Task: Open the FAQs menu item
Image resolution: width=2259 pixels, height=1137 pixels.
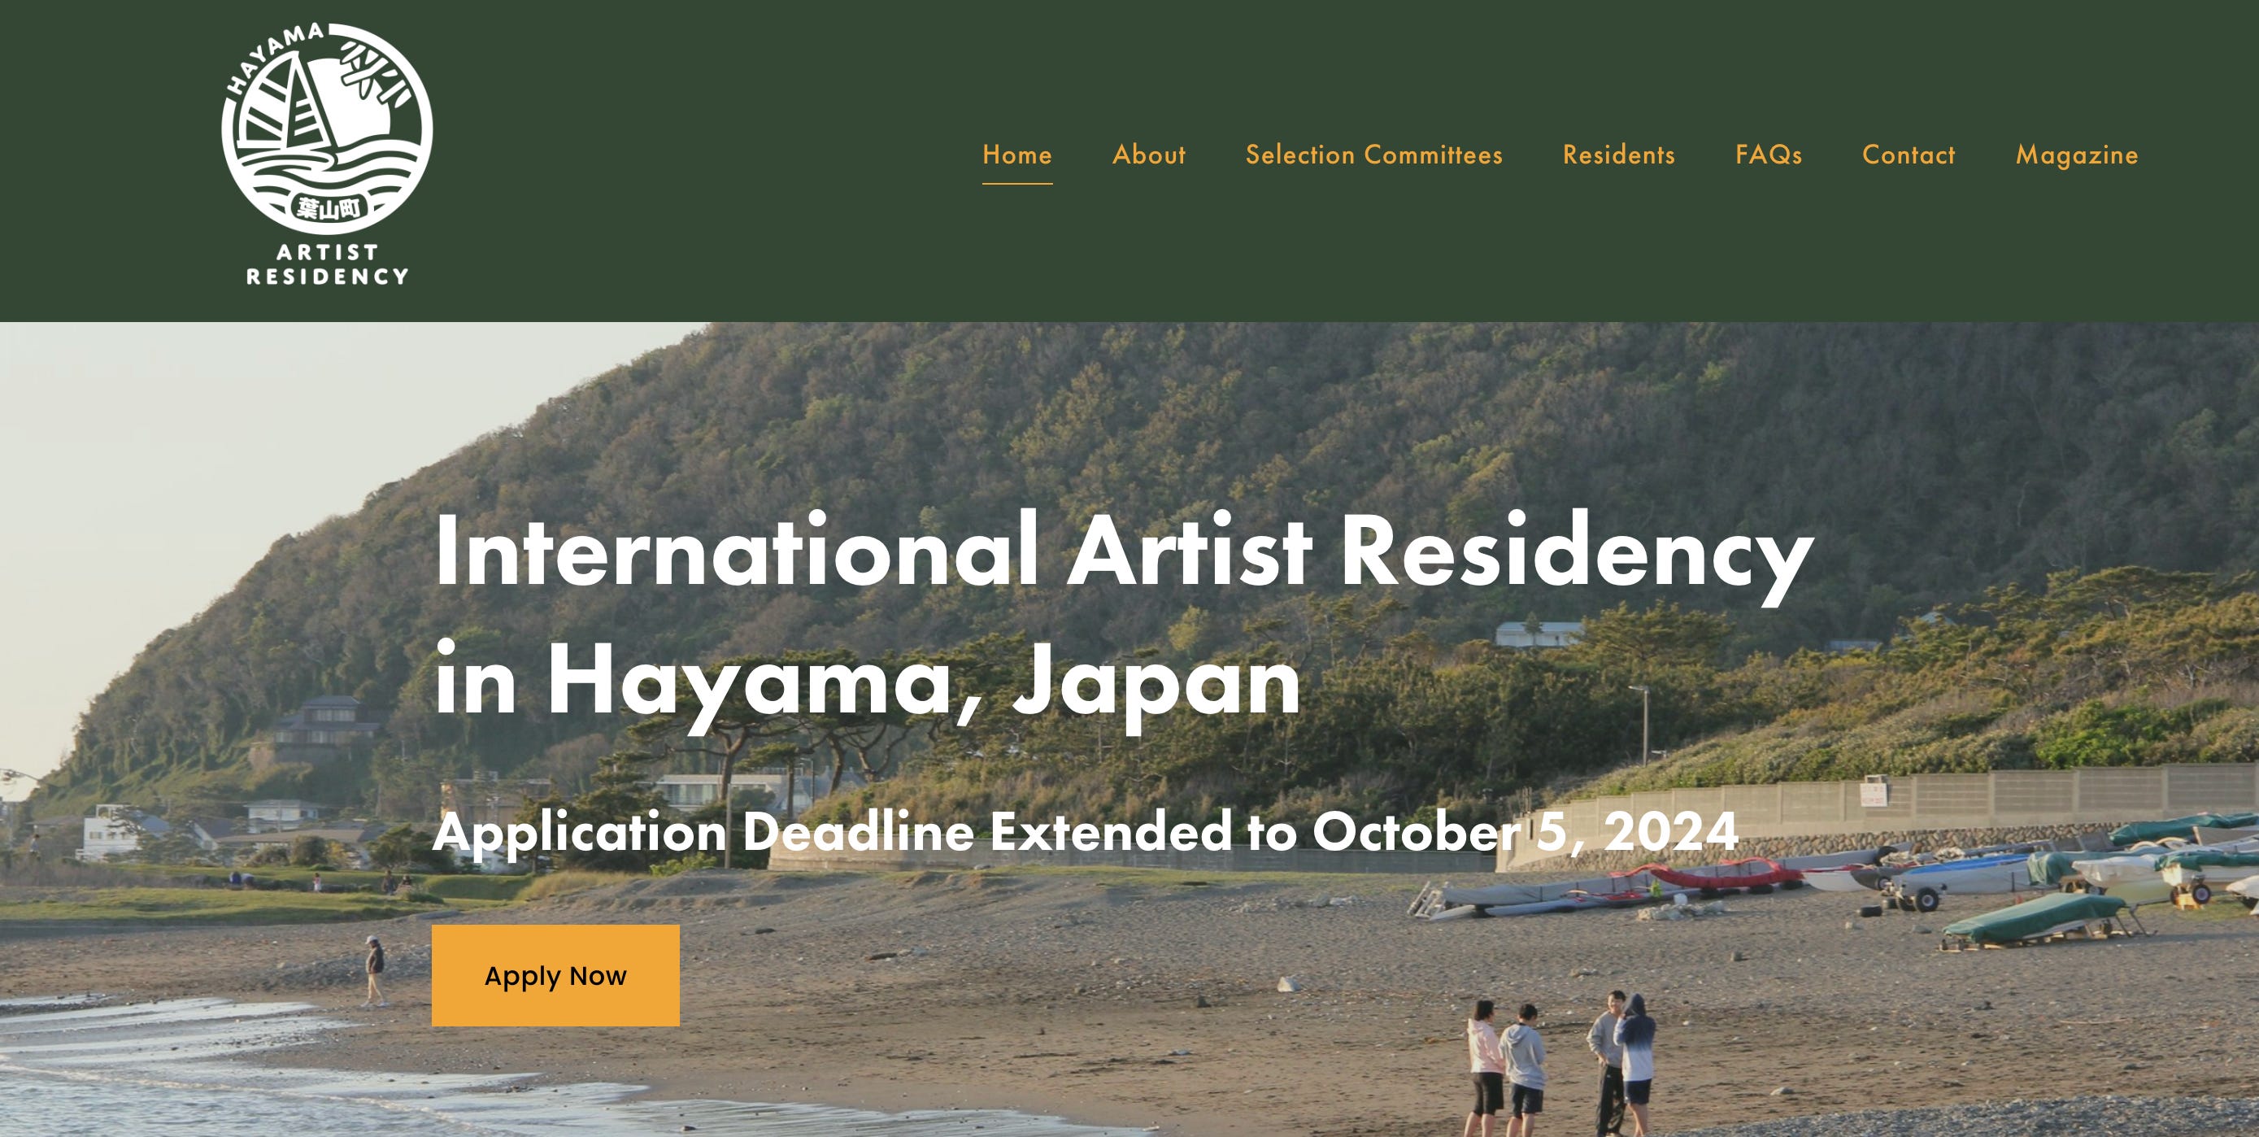Action: (x=1768, y=155)
